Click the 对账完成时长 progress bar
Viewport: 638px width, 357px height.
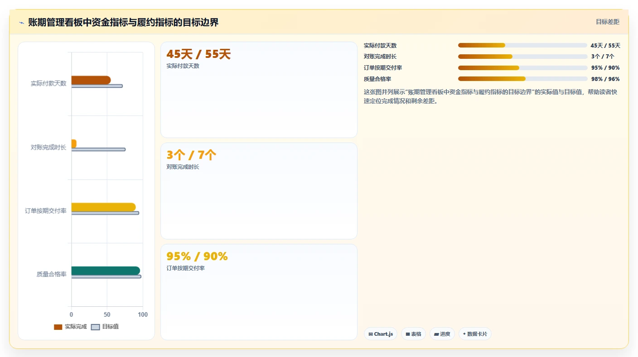coord(522,57)
